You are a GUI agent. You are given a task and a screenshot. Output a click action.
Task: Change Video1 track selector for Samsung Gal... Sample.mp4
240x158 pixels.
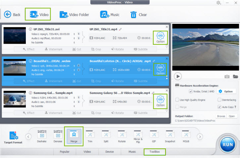tap(74, 98)
